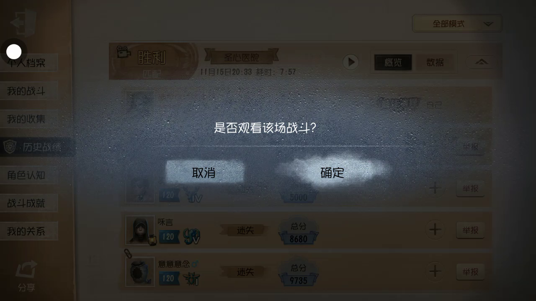The image size is (536, 301).
Task: Add player 意意意念 as friend
Action: point(435,271)
